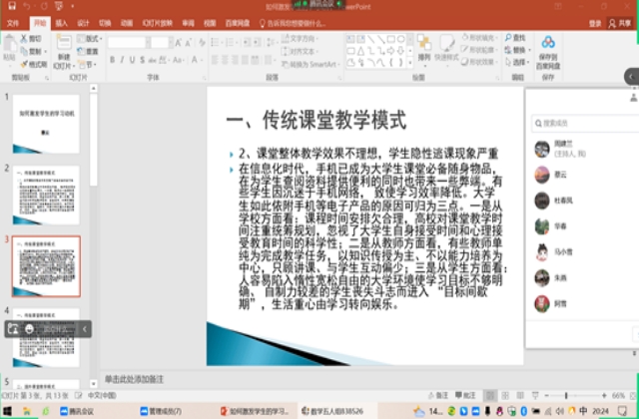Image resolution: width=639 pixels, height=419 pixels.
Task: Click the Save to Baidu Netdisk icon
Action: point(547,44)
